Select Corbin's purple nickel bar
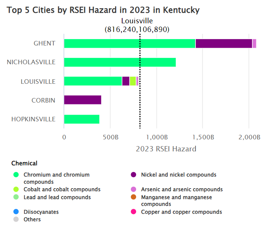This screenshot has height=228, width=262. [82, 100]
